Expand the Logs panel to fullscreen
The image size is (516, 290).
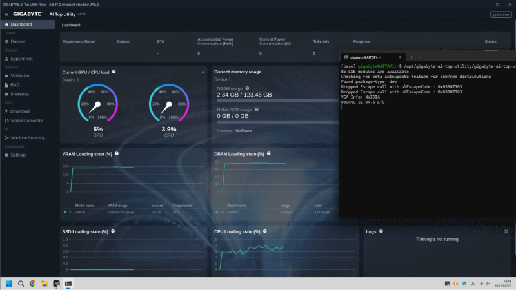[x=506, y=231]
